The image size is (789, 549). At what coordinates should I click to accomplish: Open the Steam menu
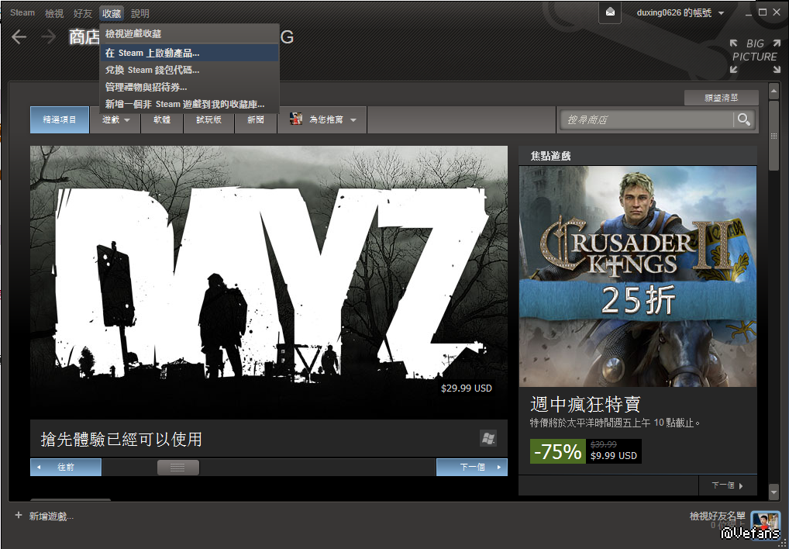22,13
